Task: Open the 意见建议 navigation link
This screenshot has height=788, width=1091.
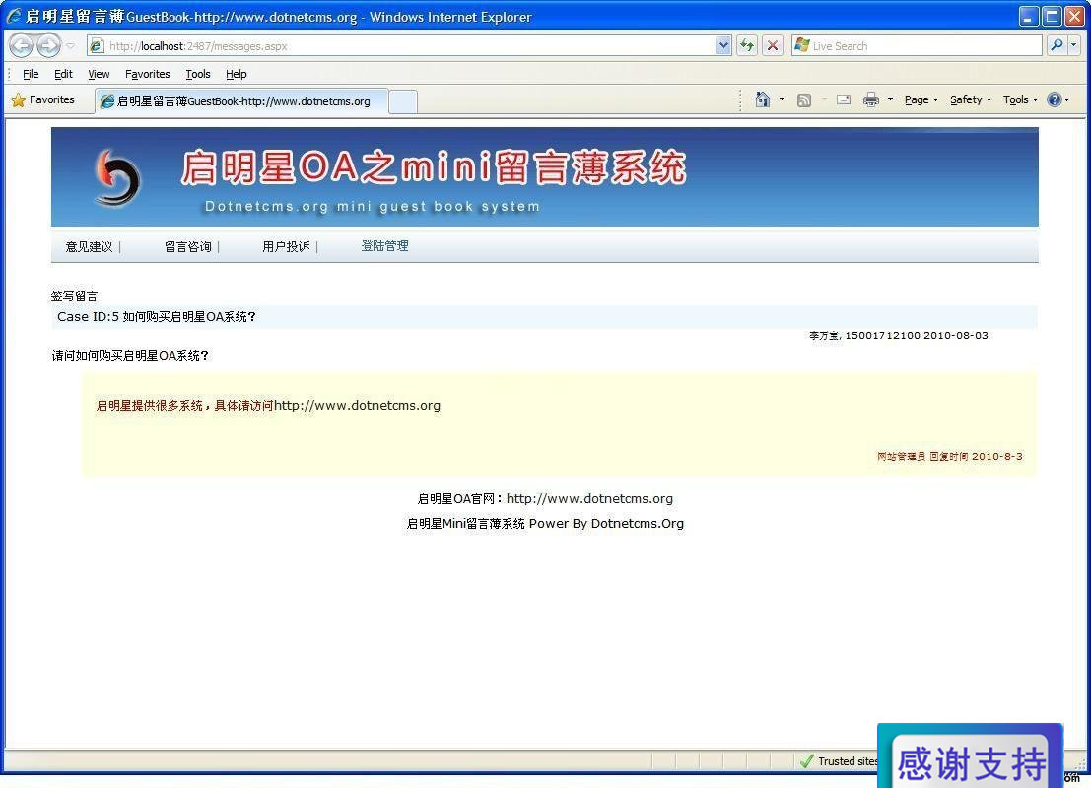Action: point(89,247)
